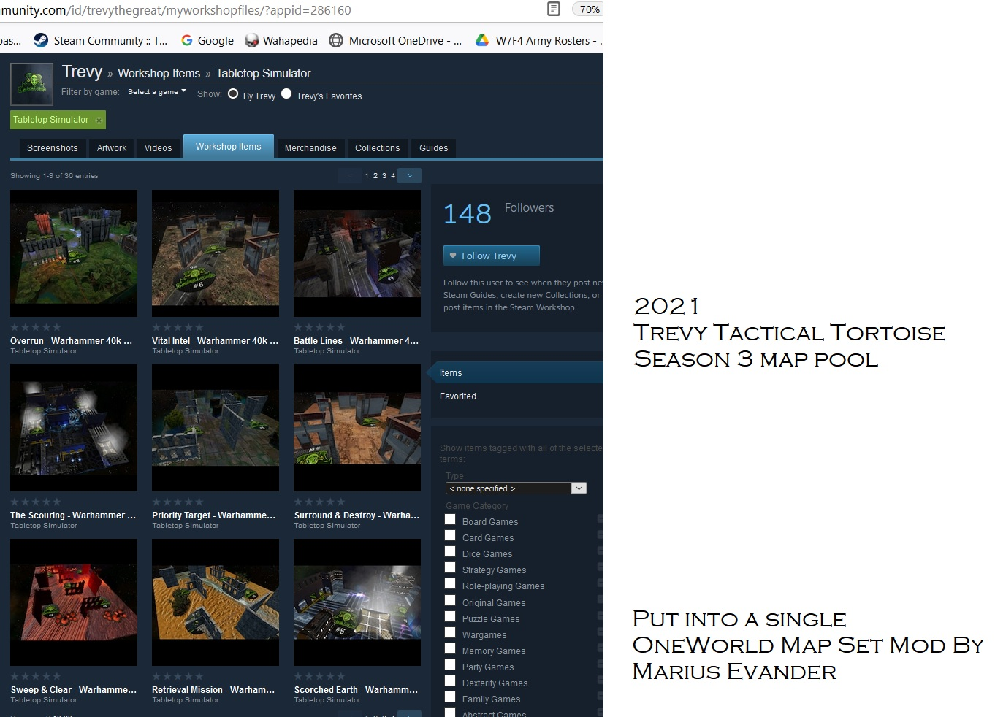Open the Select a game filter dropdown

[157, 92]
